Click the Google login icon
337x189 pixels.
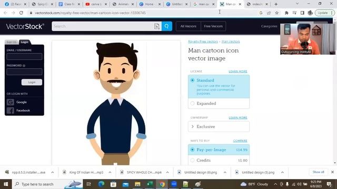click(x=10, y=102)
